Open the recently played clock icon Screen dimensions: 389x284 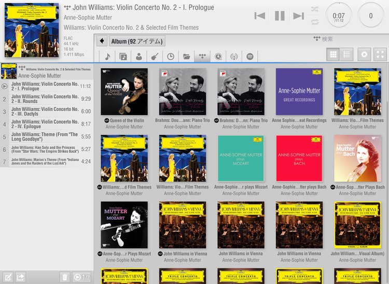[x=171, y=56]
